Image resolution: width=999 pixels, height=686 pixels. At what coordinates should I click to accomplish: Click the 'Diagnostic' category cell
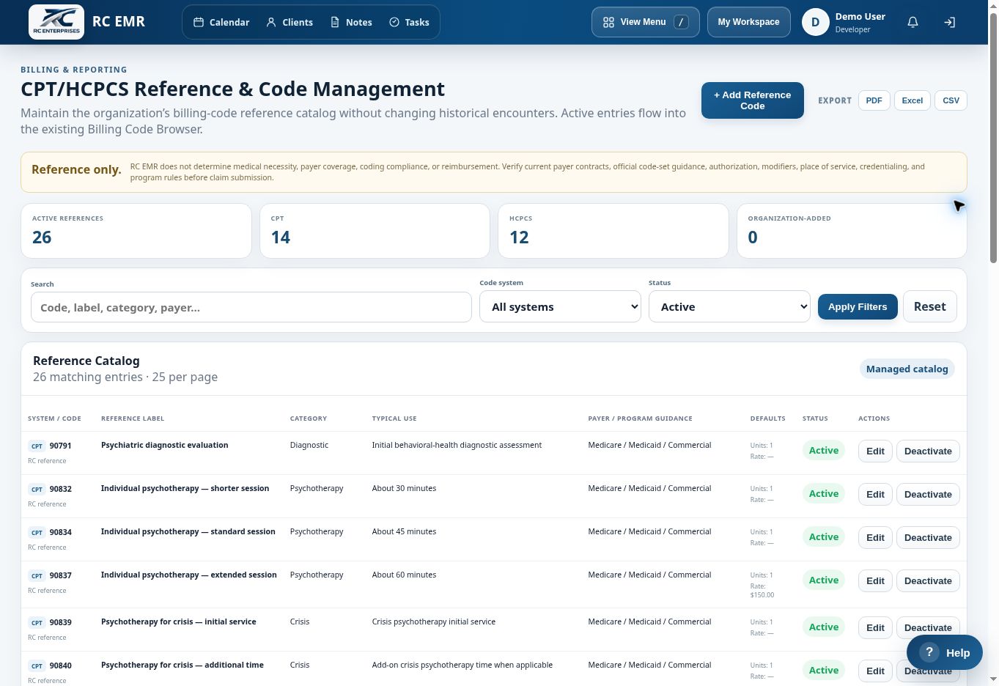309,445
